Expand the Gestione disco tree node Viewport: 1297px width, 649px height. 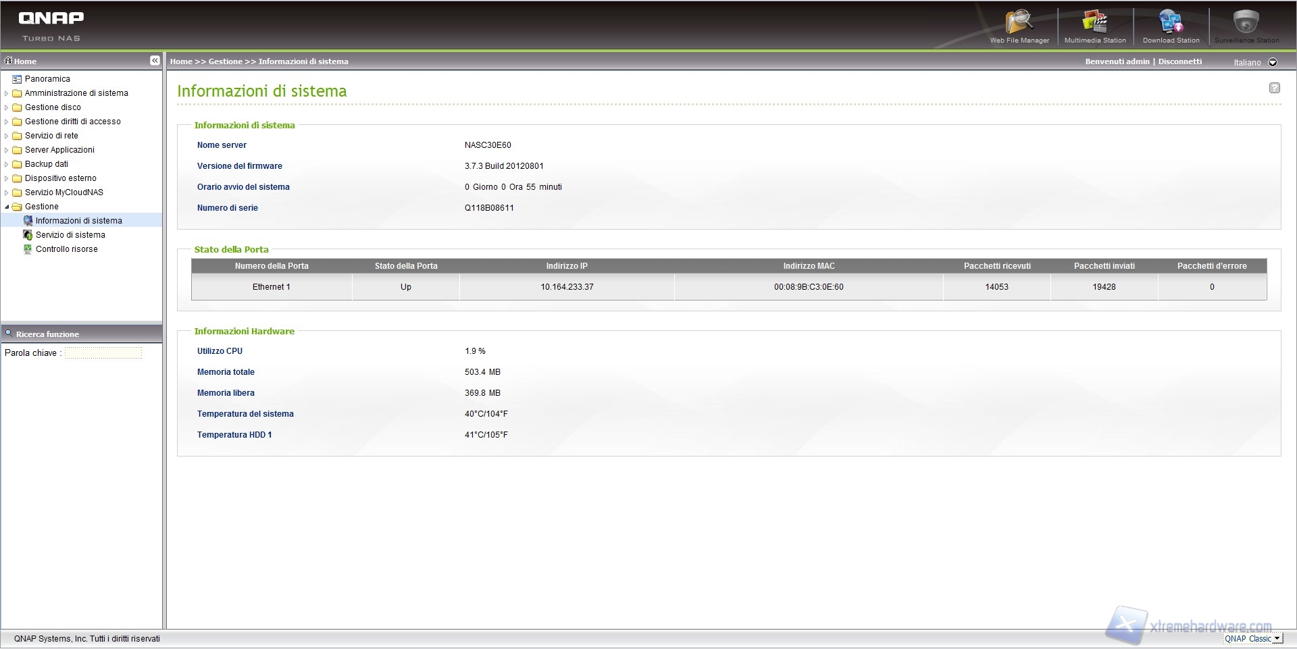tap(7, 107)
